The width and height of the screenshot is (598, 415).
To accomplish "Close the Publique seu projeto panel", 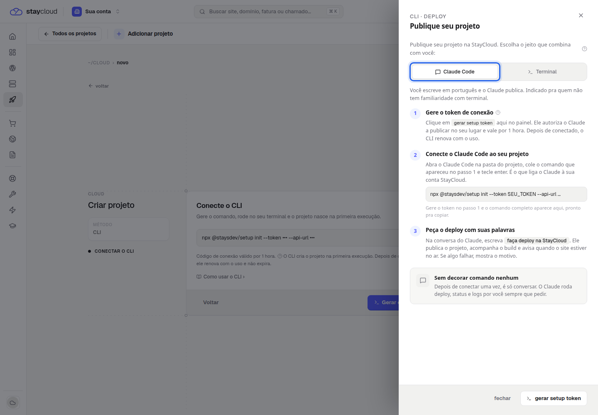I will pyautogui.click(x=581, y=15).
